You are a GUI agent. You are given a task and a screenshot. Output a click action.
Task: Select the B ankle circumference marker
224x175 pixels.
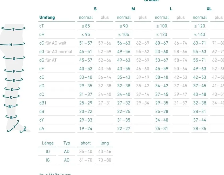click(11, 117)
